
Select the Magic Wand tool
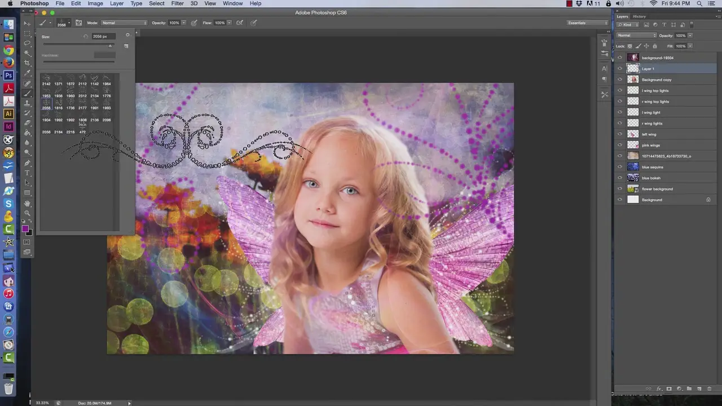click(27, 53)
